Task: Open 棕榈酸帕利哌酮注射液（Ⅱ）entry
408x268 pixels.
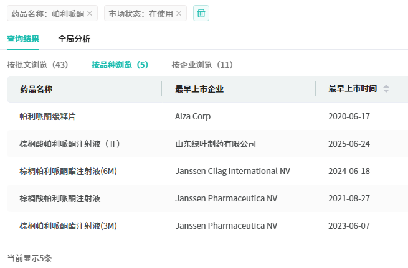Action: (x=70, y=144)
